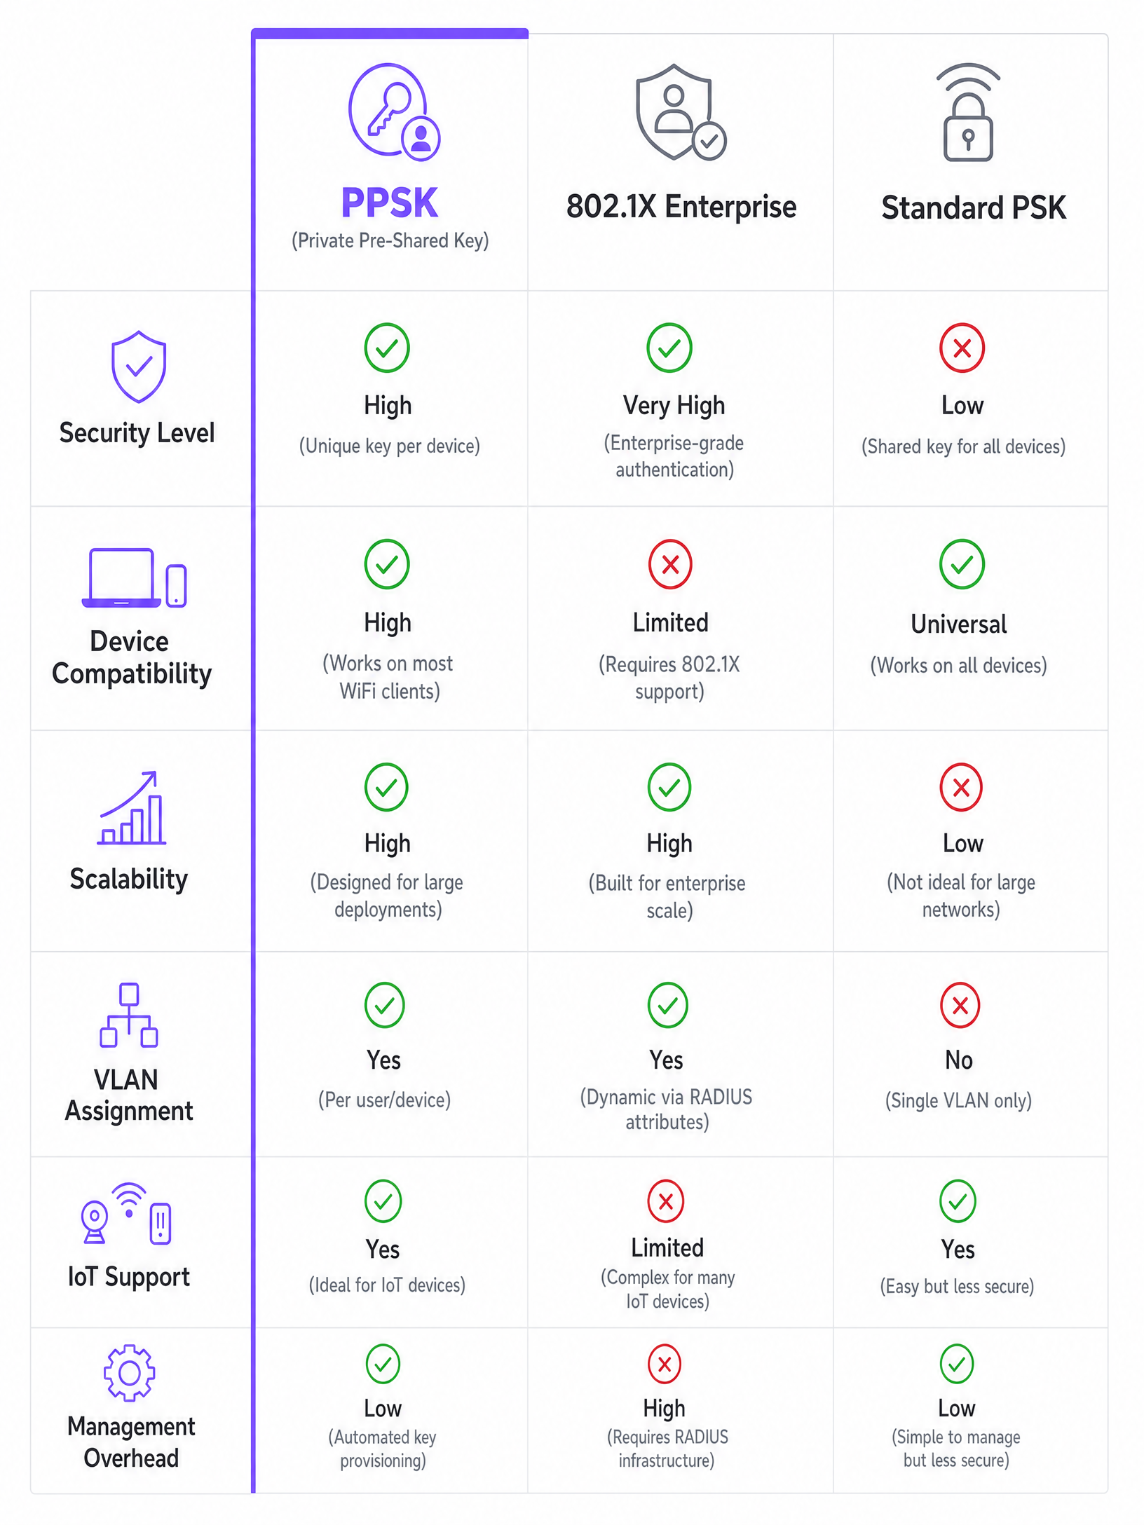Click red X for 802.1X Device Compatibility
1144x1525 pixels.
[670, 564]
